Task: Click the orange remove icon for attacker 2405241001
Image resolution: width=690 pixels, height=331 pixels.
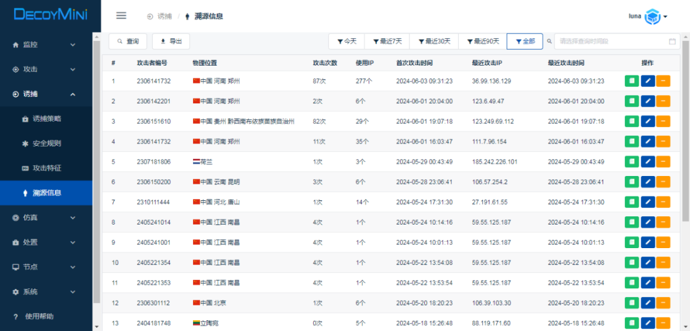Action: tap(663, 243)
